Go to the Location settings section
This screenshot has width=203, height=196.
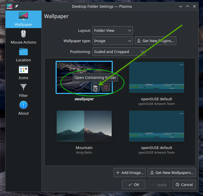[x=23, y=55]
